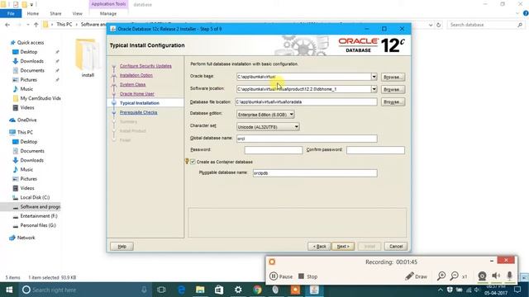529x297 pixels.
Task: Select the Typical Installation step
Action: tap(140, 103)
